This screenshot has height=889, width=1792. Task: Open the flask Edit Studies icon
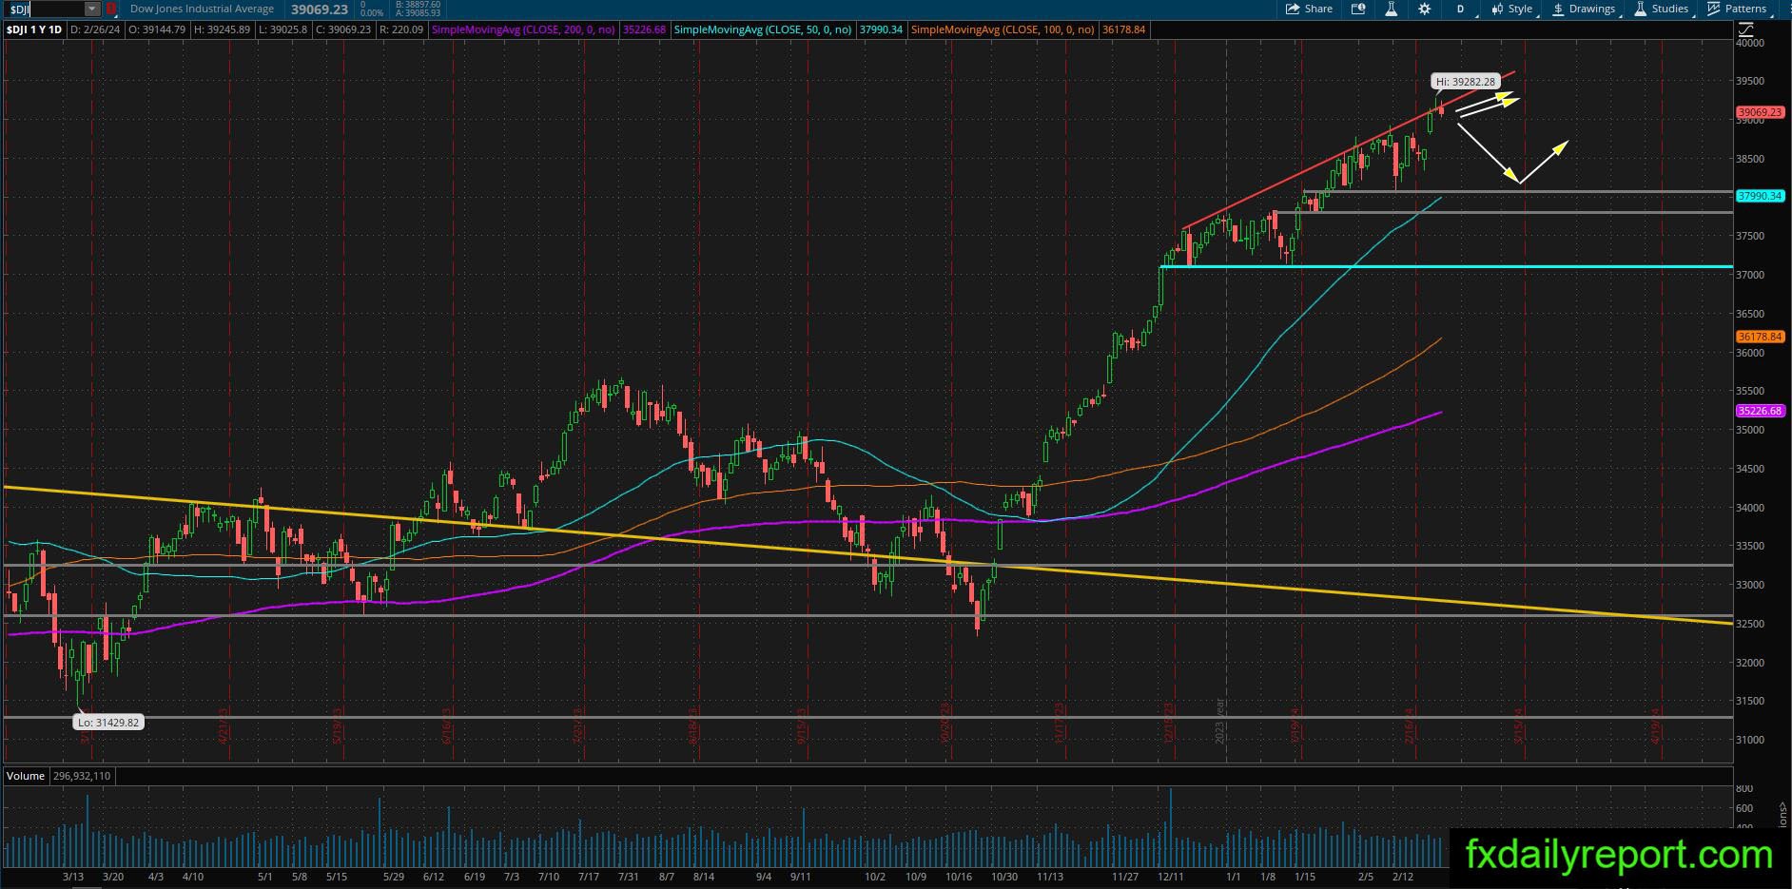click(1391, 9)
